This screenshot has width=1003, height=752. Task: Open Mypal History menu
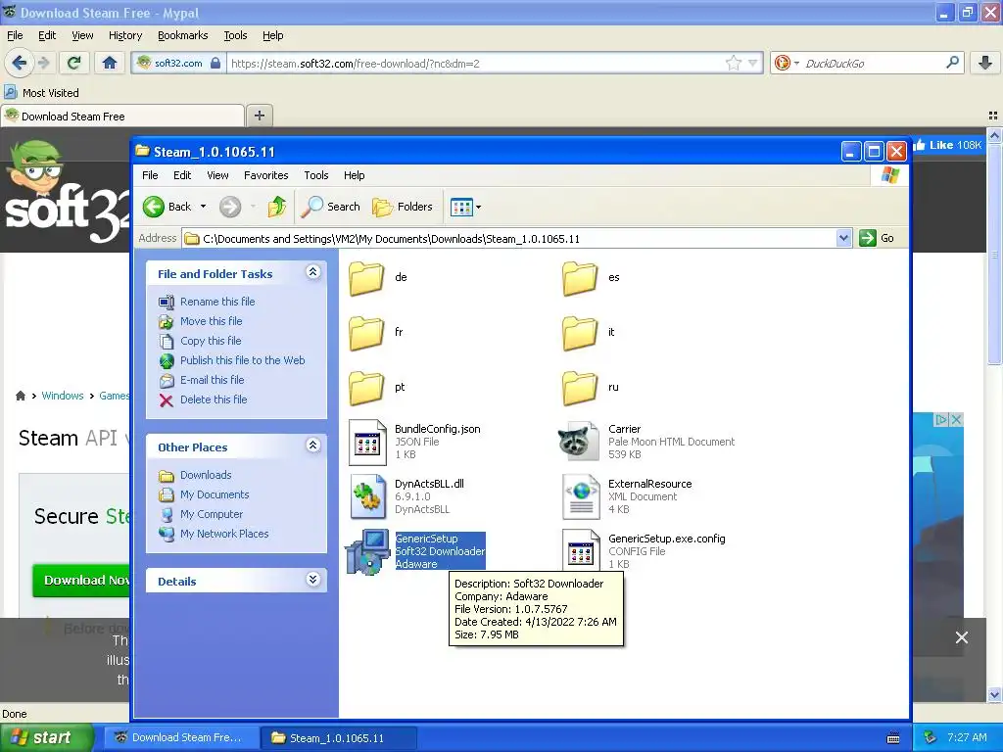(x=124, y=35)
